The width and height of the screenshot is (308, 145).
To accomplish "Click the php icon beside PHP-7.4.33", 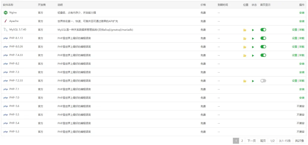I will 5,55.
